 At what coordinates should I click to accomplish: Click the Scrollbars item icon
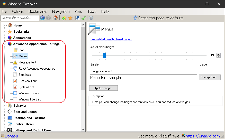coord(15,75)
